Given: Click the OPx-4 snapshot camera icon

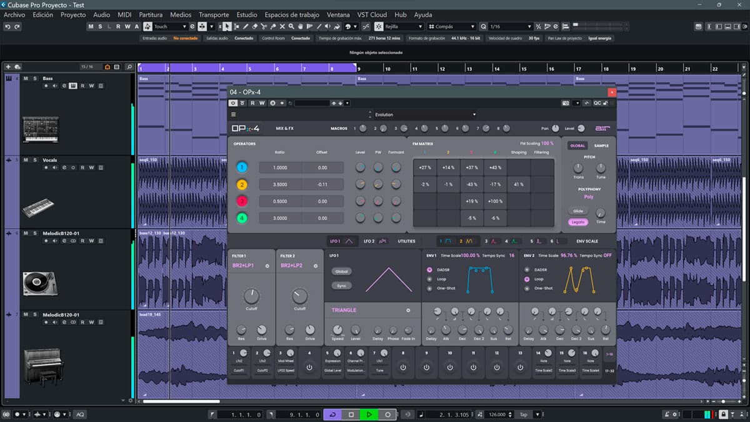Looking at the screenshot, I should tap(566, 103).
